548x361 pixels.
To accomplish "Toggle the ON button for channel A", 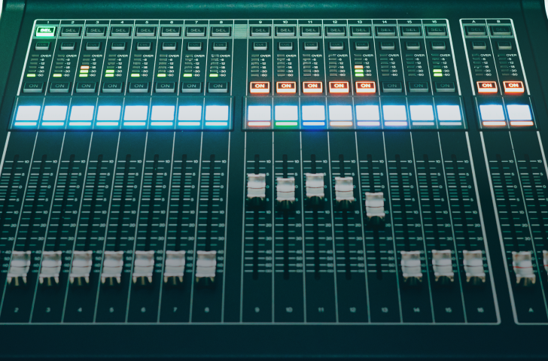I will pos(487,86).
